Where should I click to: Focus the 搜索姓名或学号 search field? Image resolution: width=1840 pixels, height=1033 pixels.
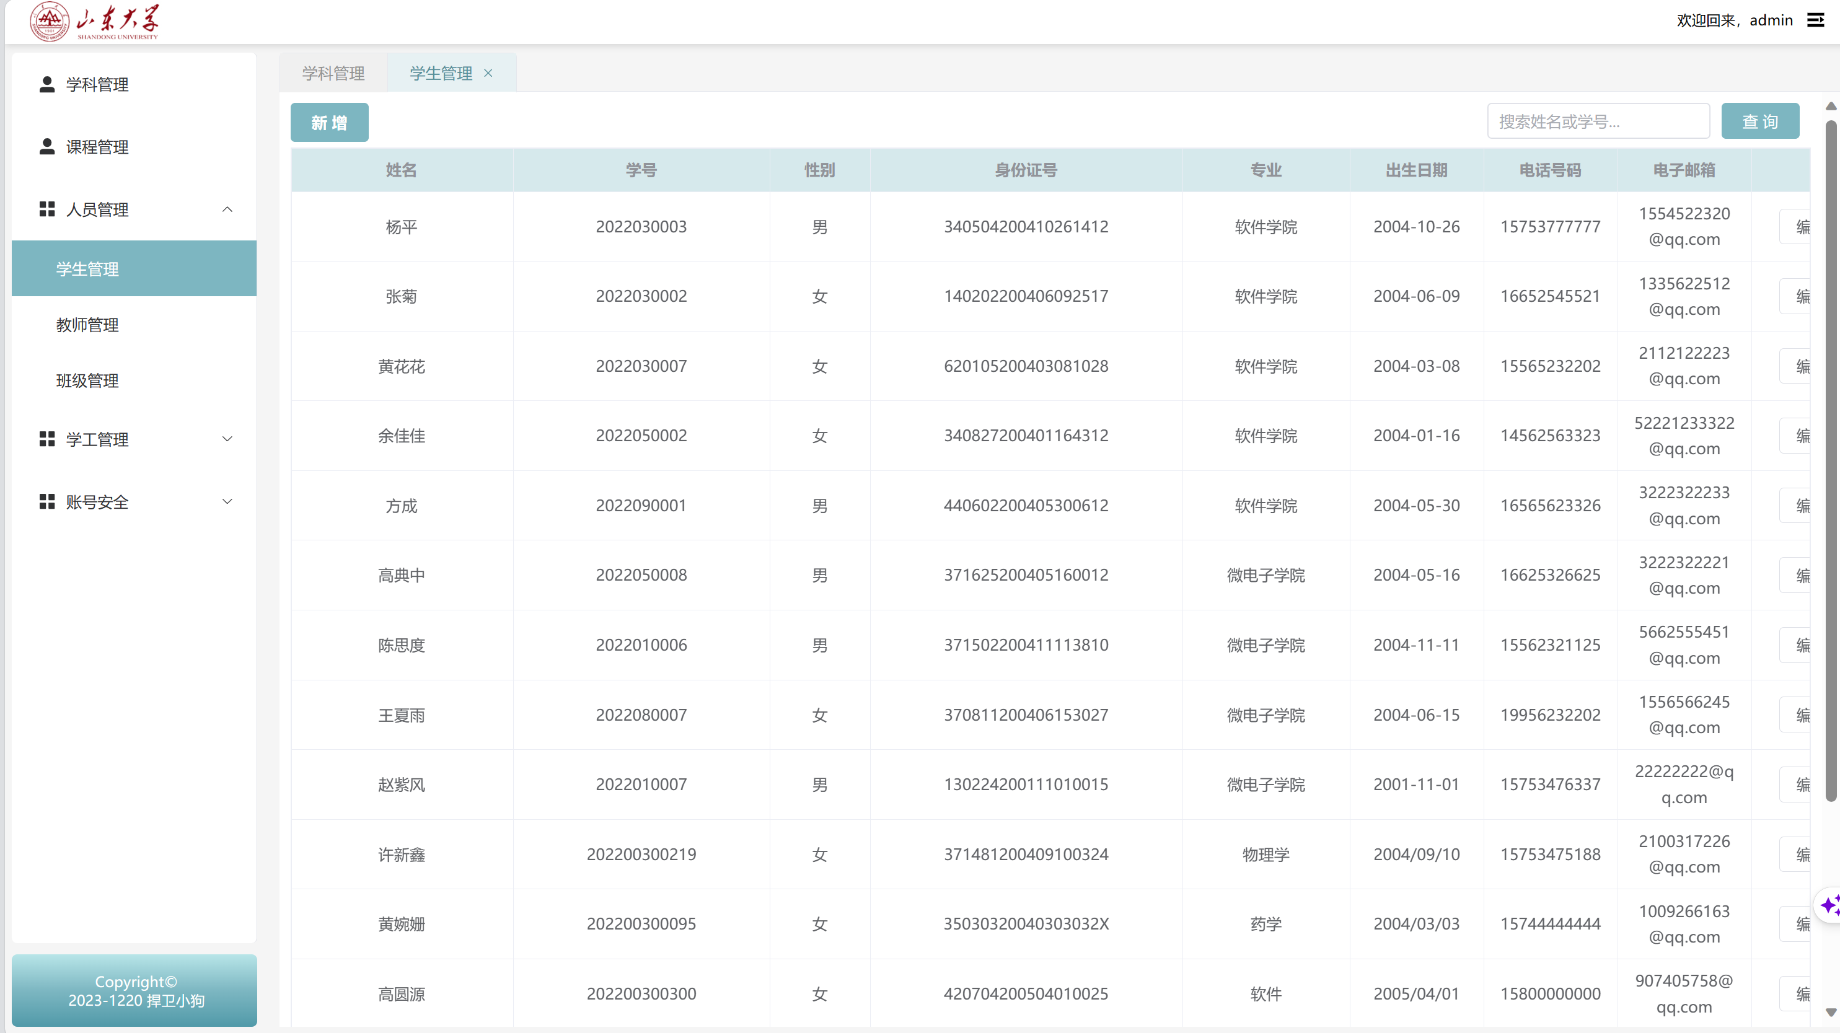[x=1598, y=121]
